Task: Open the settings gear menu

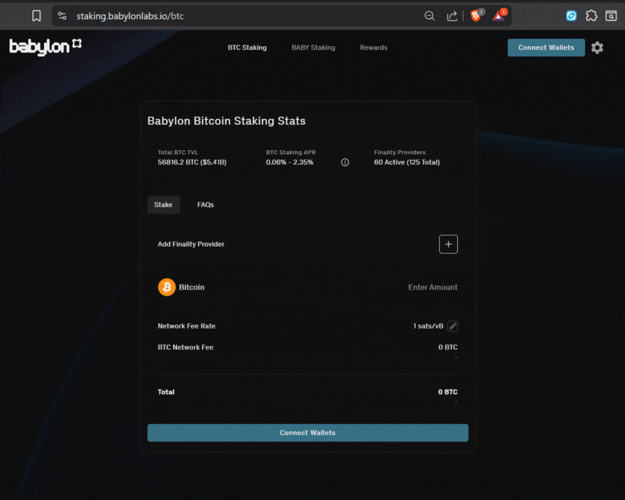Action: point(597,48)
